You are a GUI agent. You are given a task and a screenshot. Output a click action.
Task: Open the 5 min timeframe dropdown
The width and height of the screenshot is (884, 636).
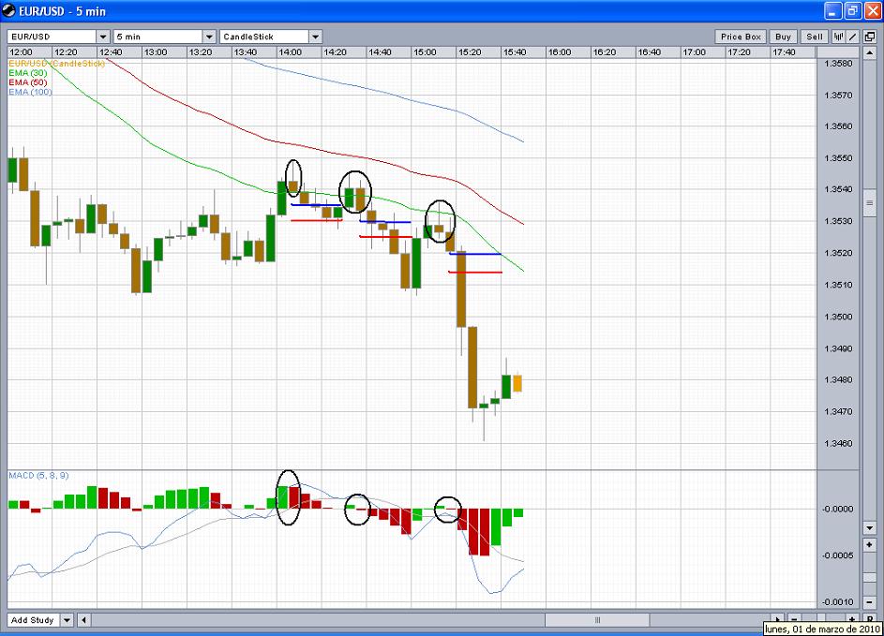pyautogui.click(x=209, y=37)
